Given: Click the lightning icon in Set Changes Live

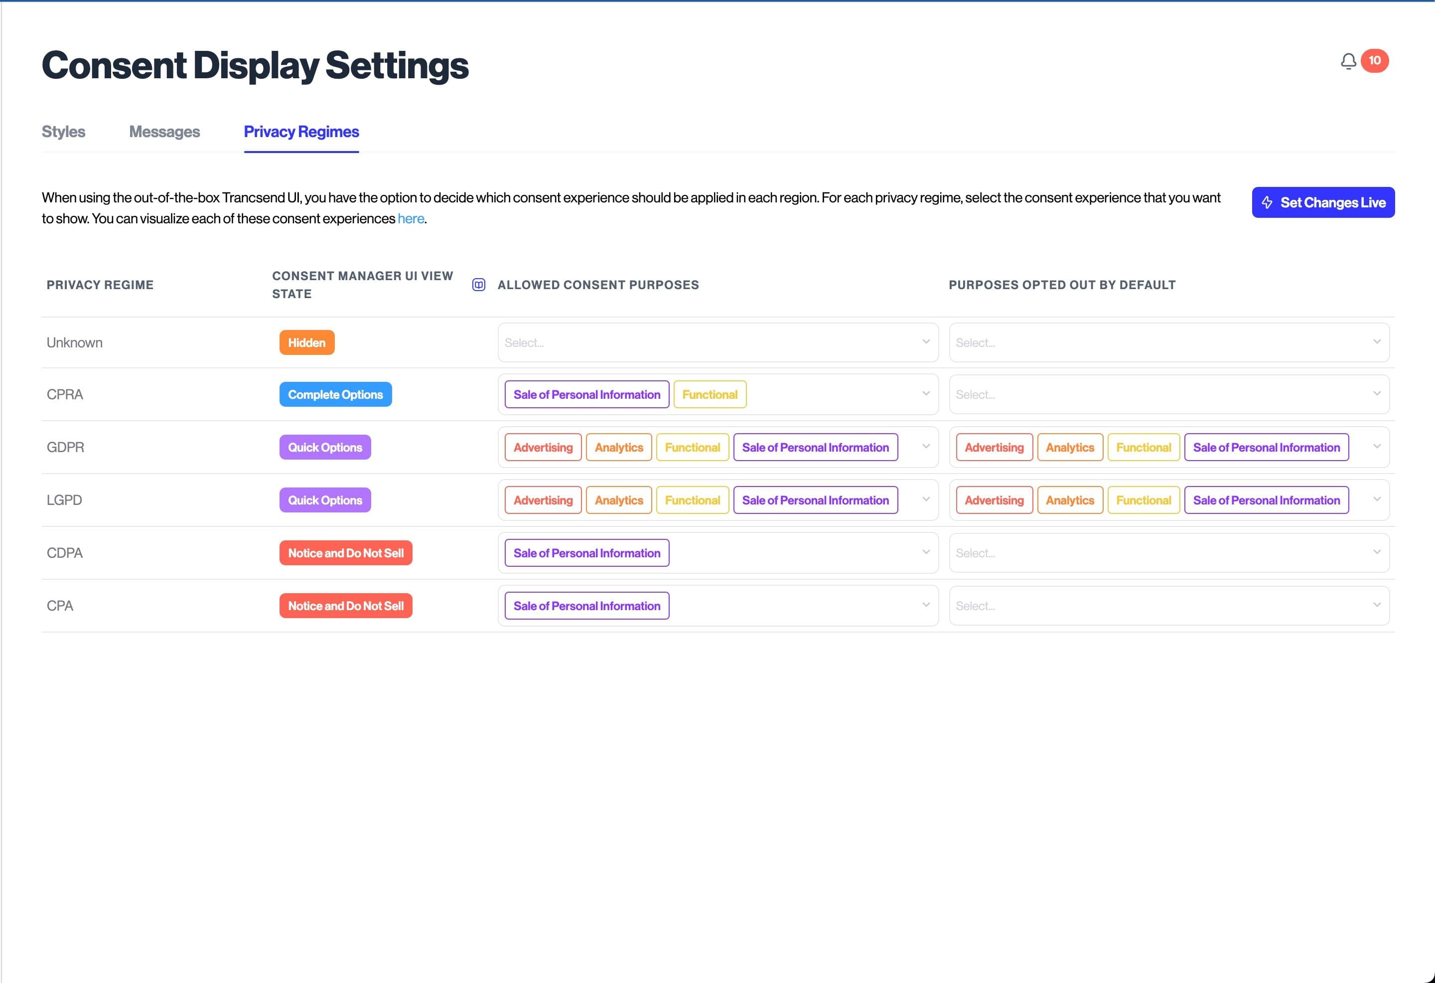Looking at the screenshot, I should [1267, 203].
